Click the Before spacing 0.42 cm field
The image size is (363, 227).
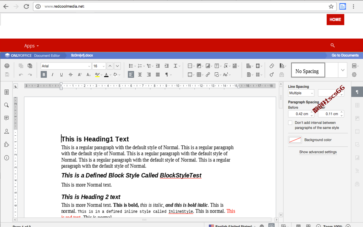(301, 114)
